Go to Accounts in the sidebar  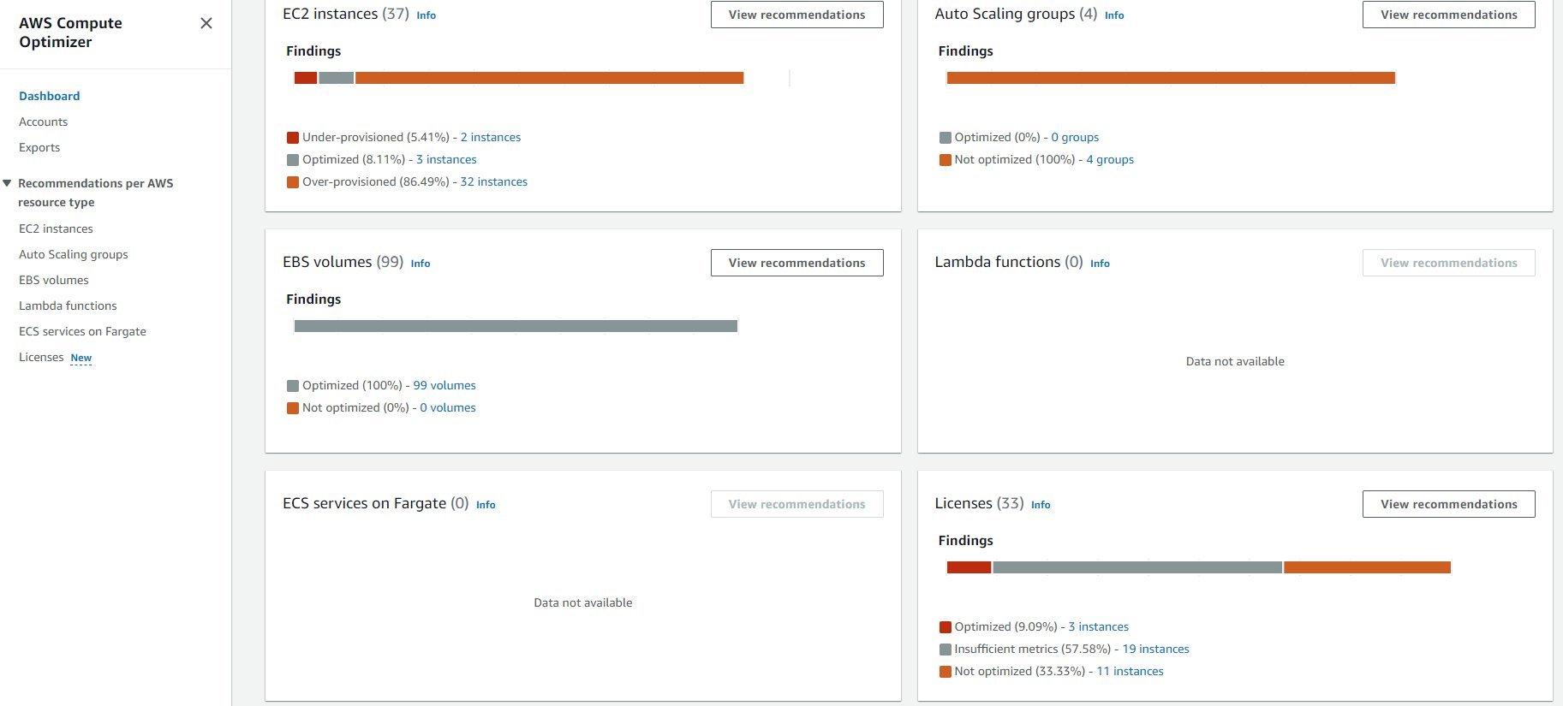point(44,122)
